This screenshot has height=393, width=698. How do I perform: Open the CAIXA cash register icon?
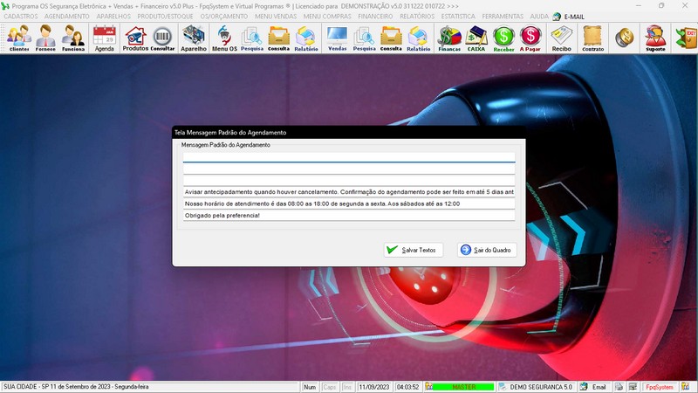[476, 38]
